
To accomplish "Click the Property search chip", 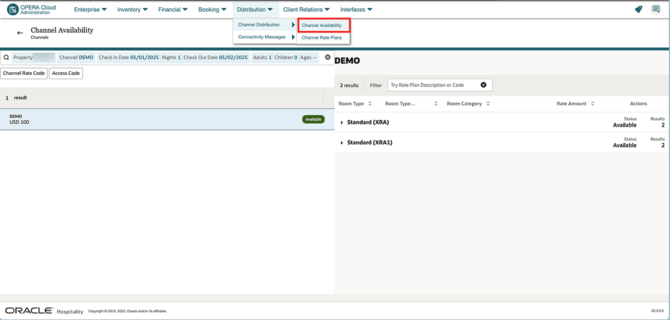I will [34, 57].
